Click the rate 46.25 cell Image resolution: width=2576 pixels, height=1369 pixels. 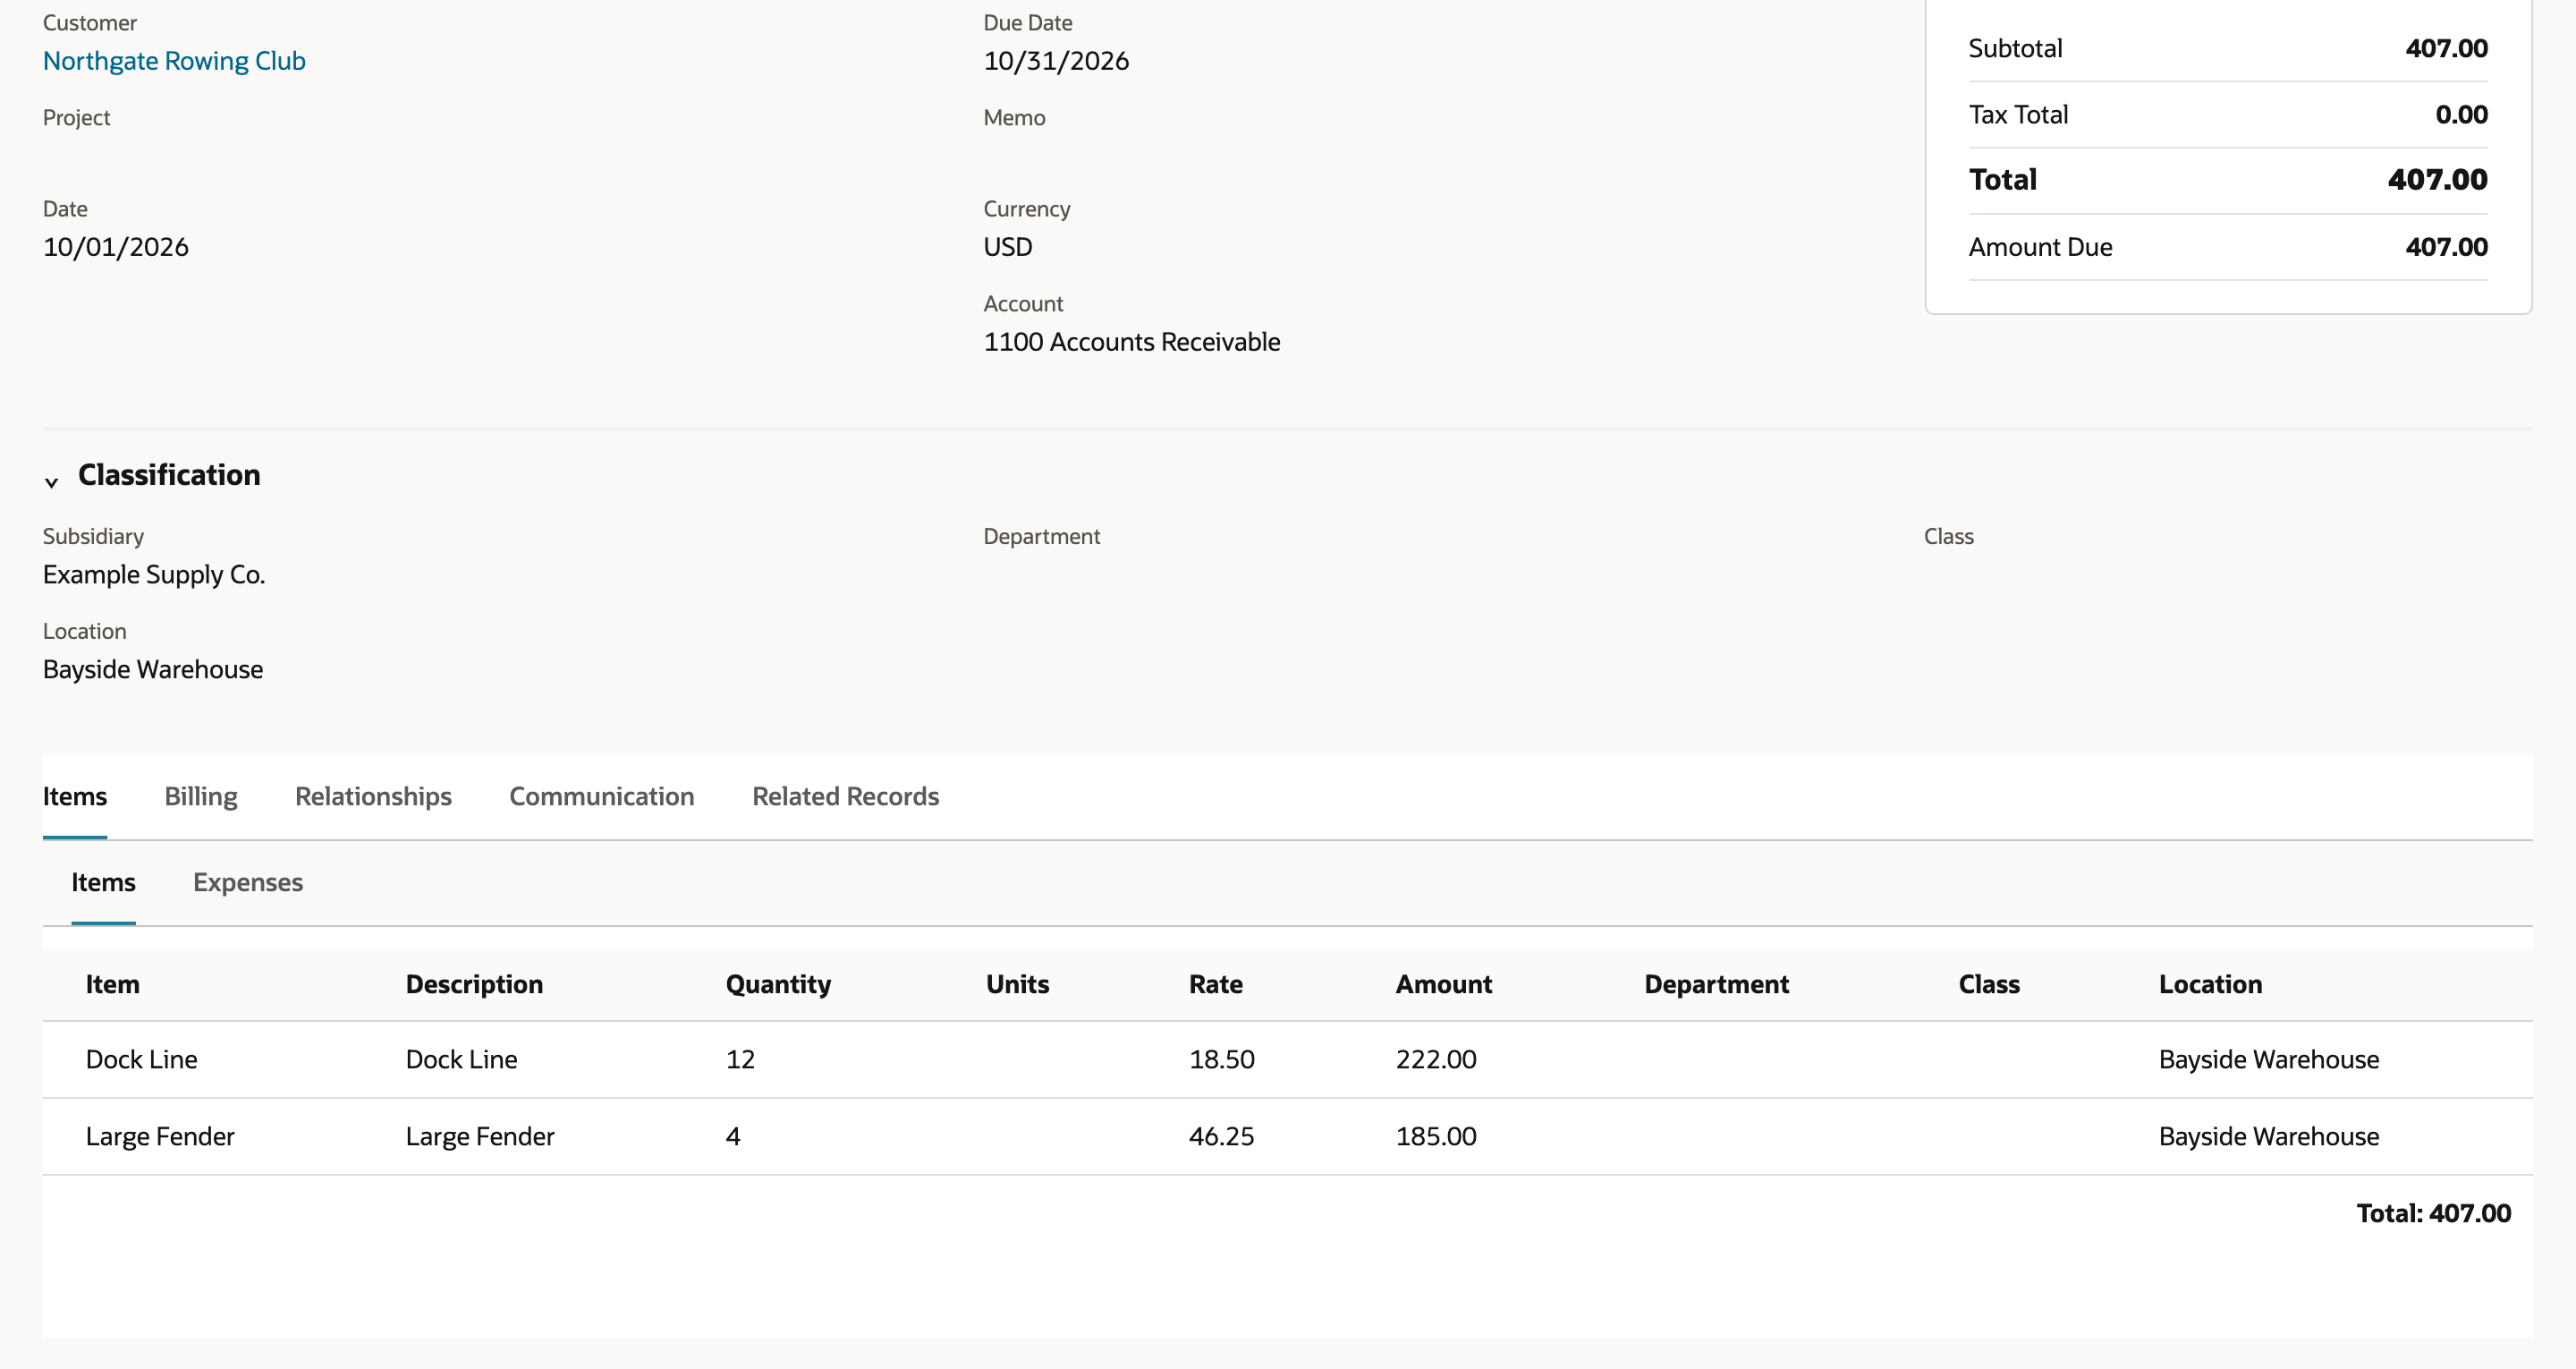coord(1221,1137)
